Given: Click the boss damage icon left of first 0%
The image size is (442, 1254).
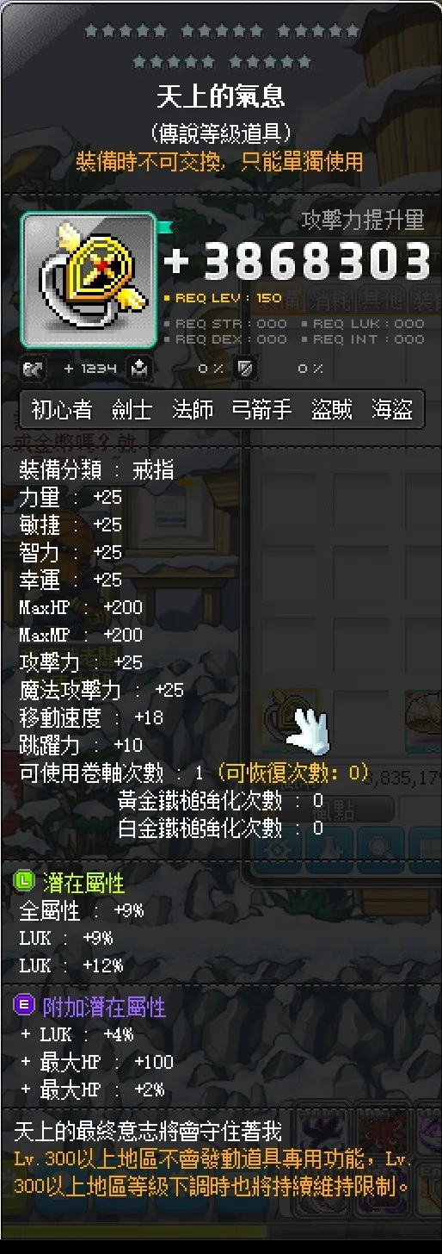Looking at the screenshot, I should pos(140,369).
